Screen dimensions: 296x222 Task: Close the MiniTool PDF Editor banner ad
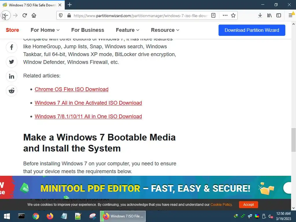click(x=260, y=187)
